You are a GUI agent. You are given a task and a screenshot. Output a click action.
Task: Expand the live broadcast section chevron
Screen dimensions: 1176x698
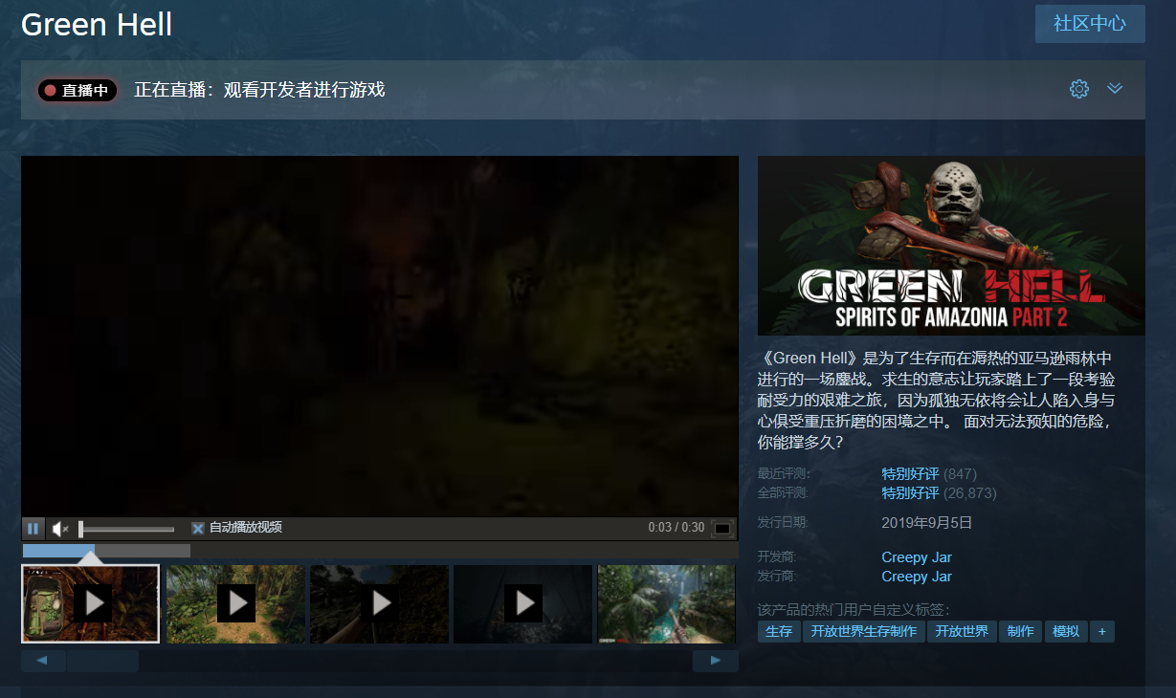(x=1115, y=89)
